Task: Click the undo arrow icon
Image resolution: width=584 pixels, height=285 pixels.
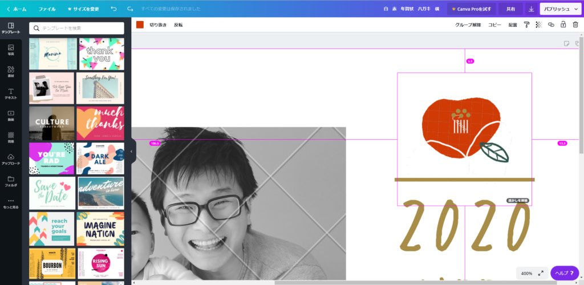Action: click(113, 9)
